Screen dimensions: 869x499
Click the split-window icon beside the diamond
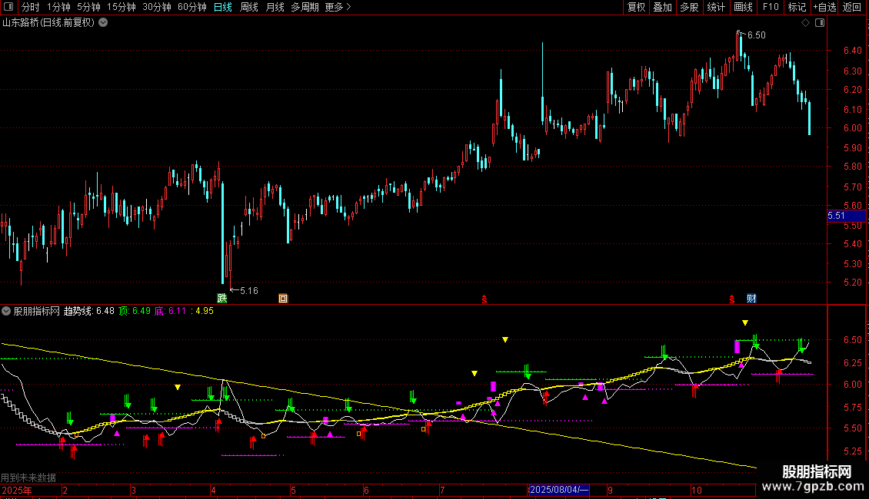[x=820, y=23]
